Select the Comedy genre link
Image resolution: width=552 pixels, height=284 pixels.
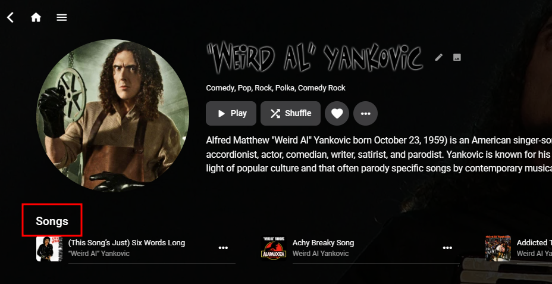pyautogui.click(x=220, y=88)
